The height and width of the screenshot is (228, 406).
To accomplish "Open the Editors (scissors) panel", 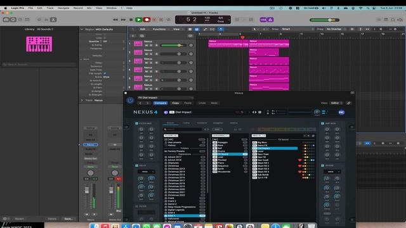I will (53, 20).
